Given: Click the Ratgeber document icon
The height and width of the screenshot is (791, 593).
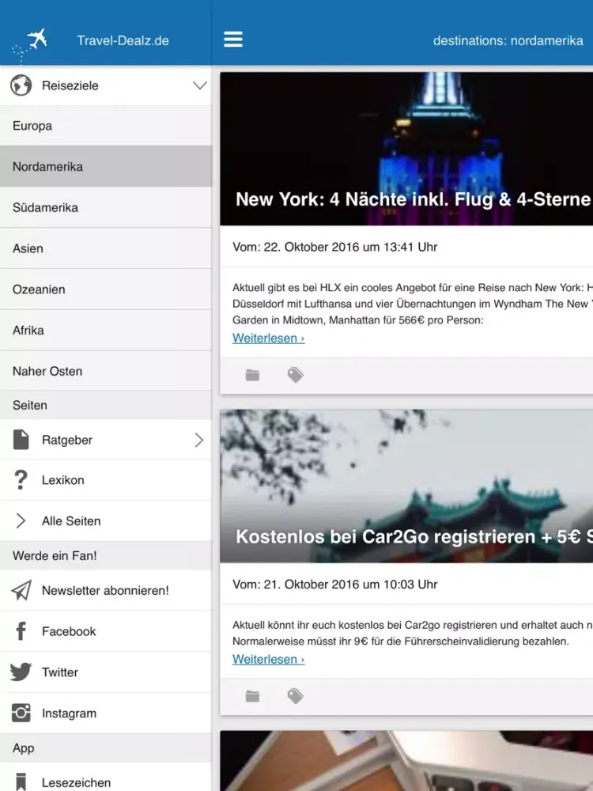Looking at the screenshot, I should click(21, 439).
